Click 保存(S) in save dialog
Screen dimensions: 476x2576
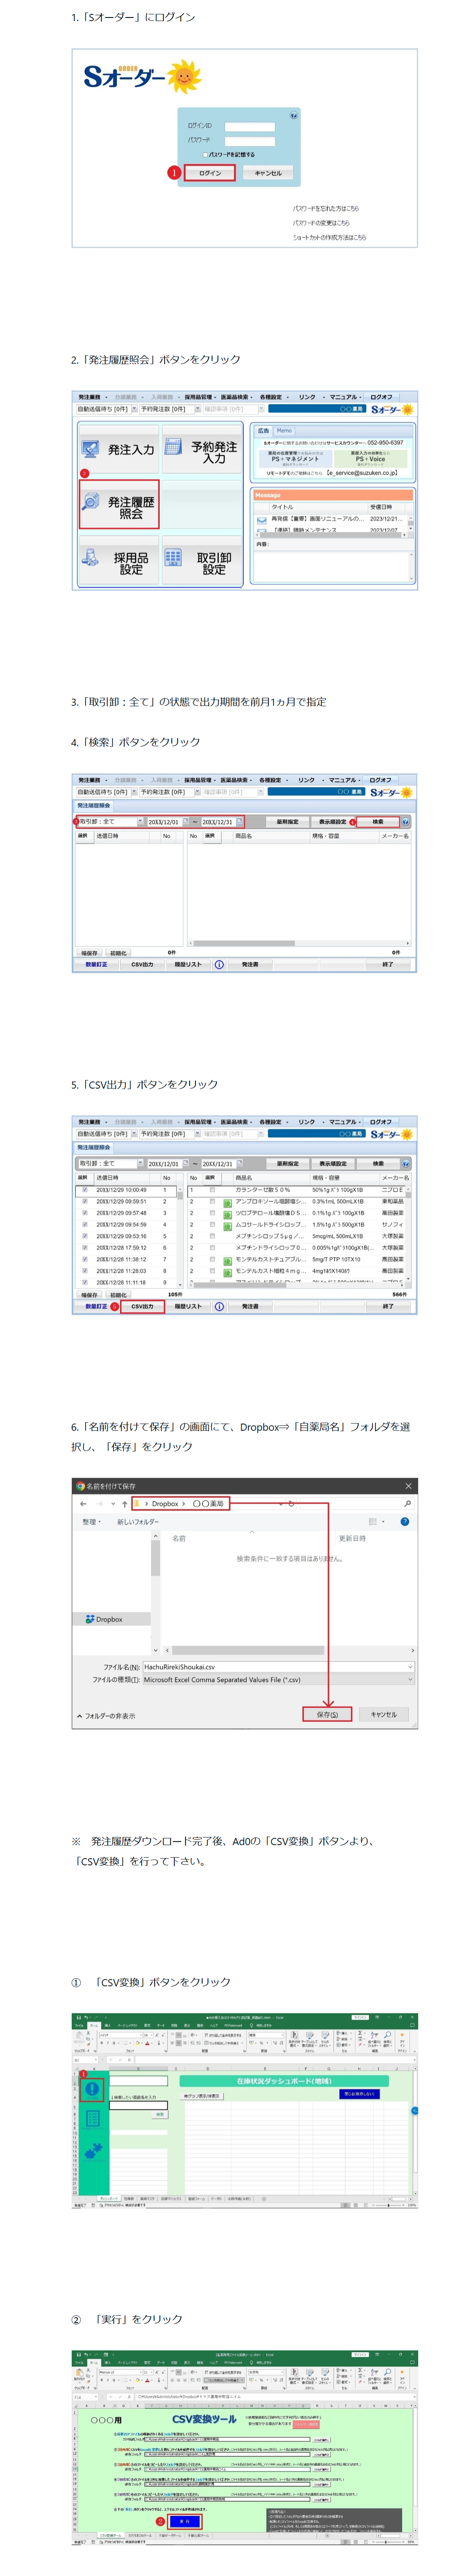pos(327,1715)
